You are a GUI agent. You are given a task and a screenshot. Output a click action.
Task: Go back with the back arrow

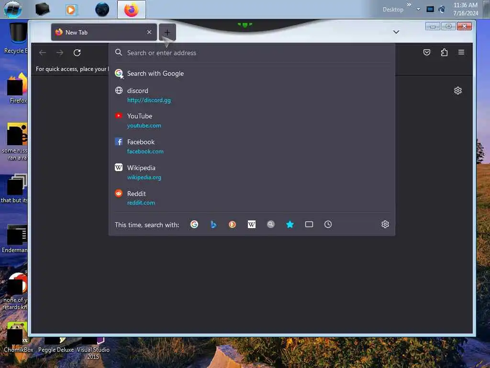point(43,53)
